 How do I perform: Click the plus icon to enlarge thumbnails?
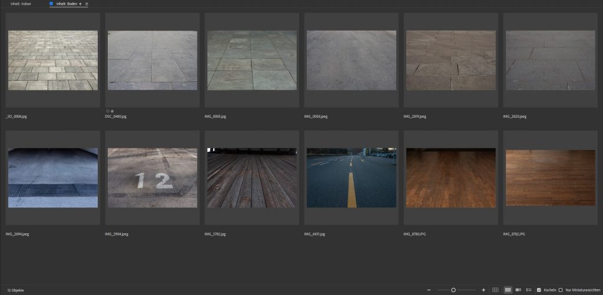483,290
